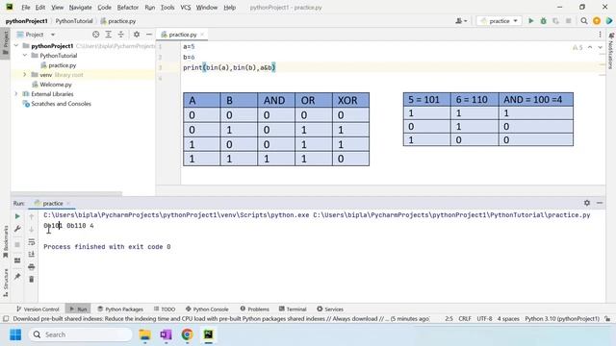Stop process in the Run panel
Image resolution: width=616 pixels, height=346 pixels.
click(17, 244)
